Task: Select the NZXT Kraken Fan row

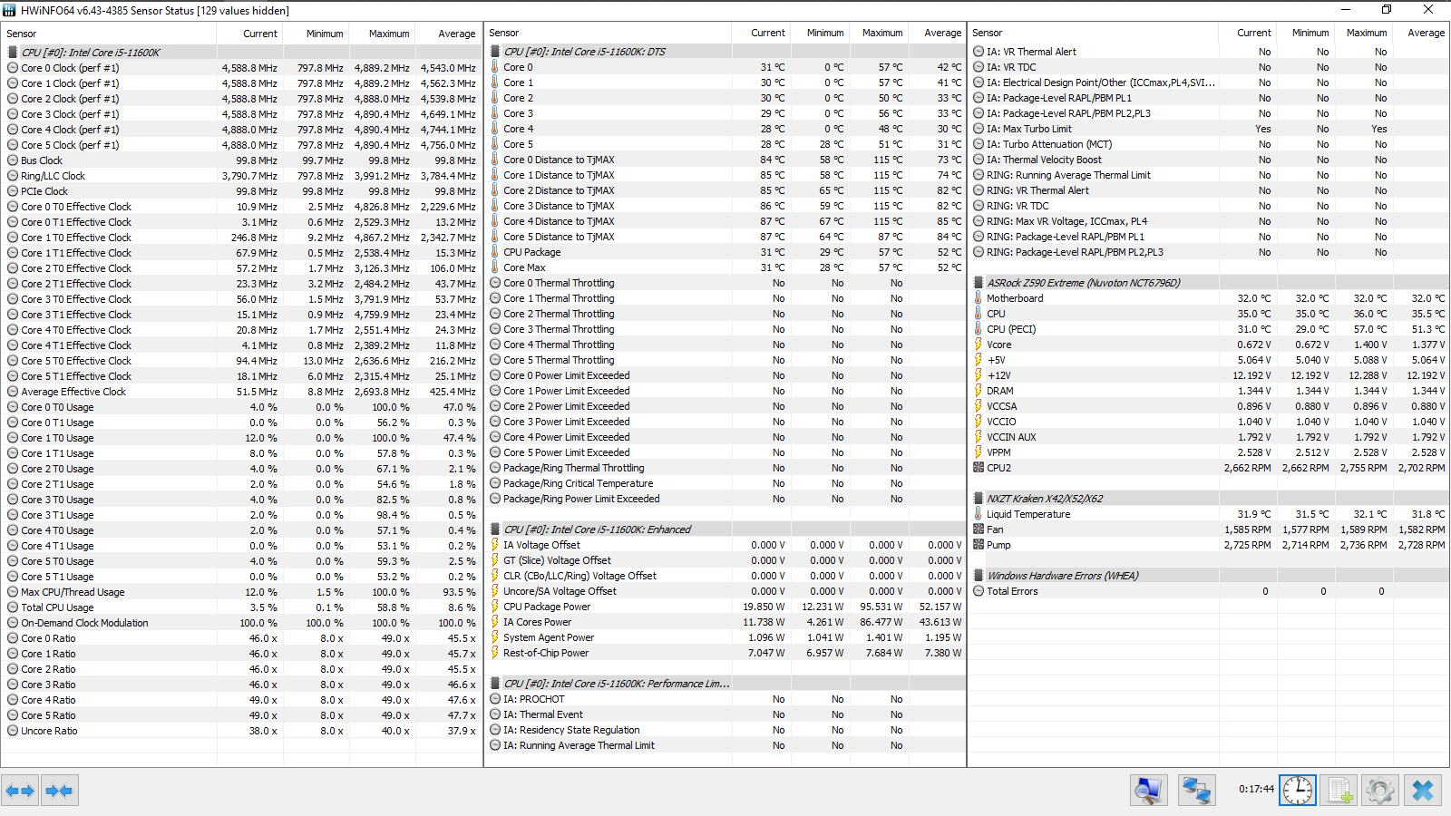Action: tap(1209, 529)
